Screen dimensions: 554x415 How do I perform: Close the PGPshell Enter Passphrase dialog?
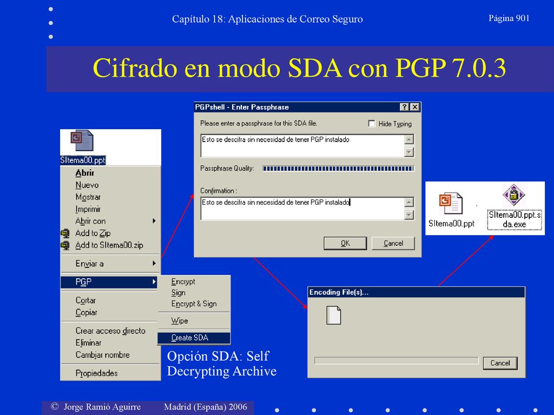click(415, 108)
